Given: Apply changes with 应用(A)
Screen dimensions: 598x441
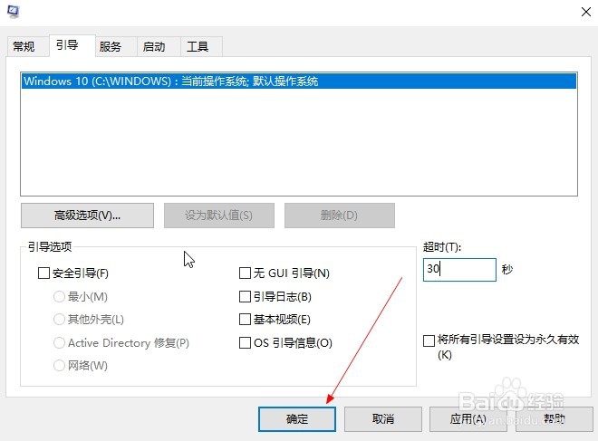Looking at the screenshot, I should click(x=468, y=419).
